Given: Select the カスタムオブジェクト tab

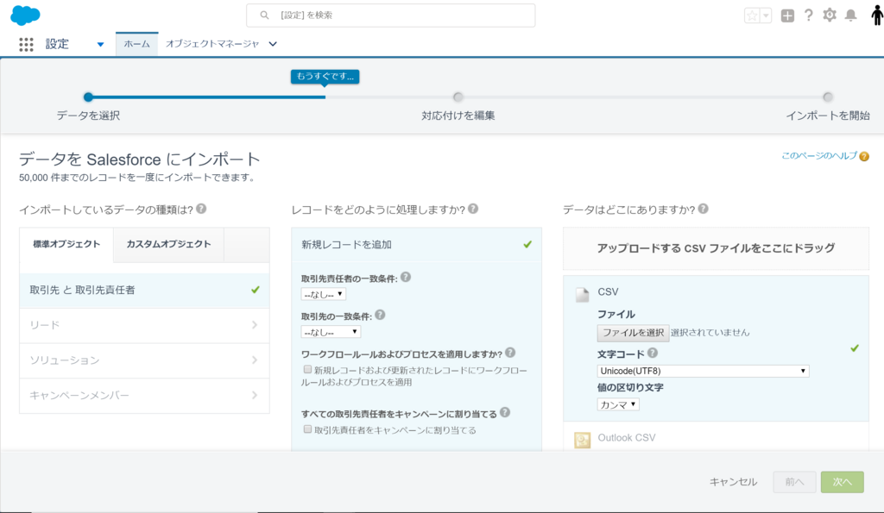Looking at the screenshot, I should (x=168, y=244).
